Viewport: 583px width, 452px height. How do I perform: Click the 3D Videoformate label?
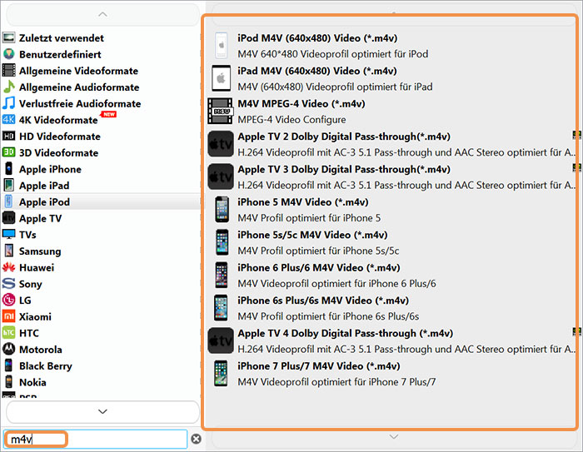[59, 152]
